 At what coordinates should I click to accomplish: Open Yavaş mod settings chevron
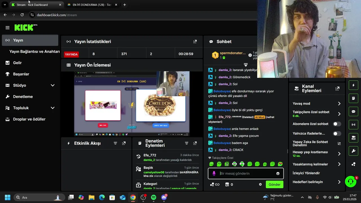pyautogui.click(x=339, y=103)
